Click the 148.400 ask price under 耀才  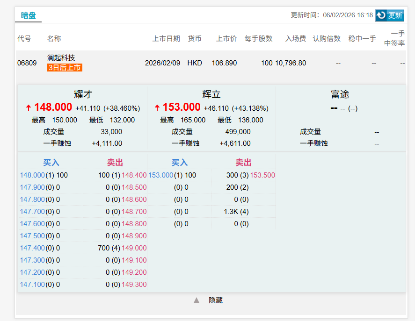(134, 175)
